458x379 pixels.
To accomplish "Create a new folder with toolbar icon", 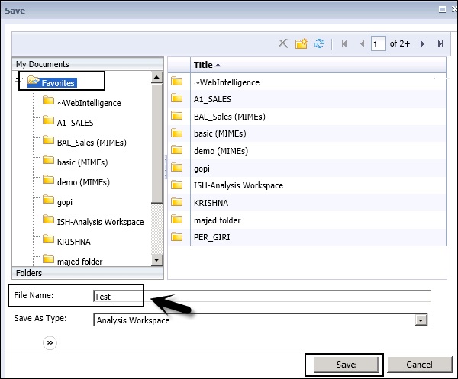I will tap(302, 43).
